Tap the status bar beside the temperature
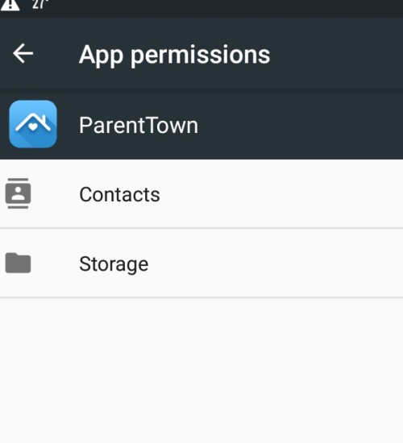 226,9
